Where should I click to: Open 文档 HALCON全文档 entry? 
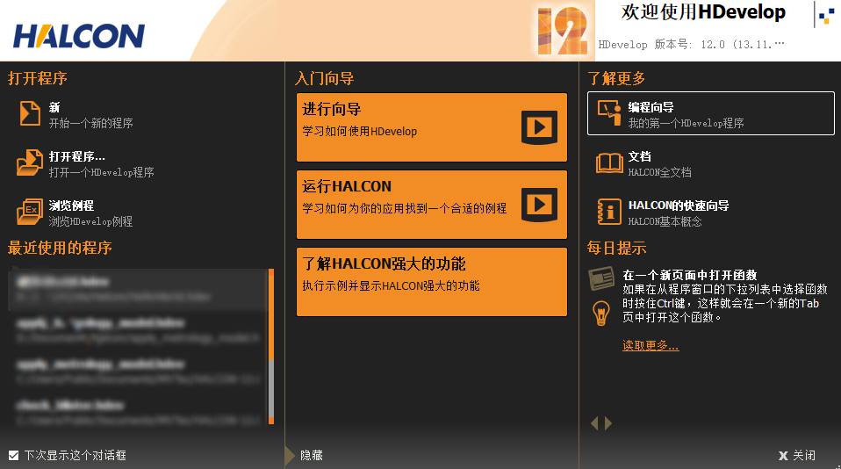click(643, 163)
